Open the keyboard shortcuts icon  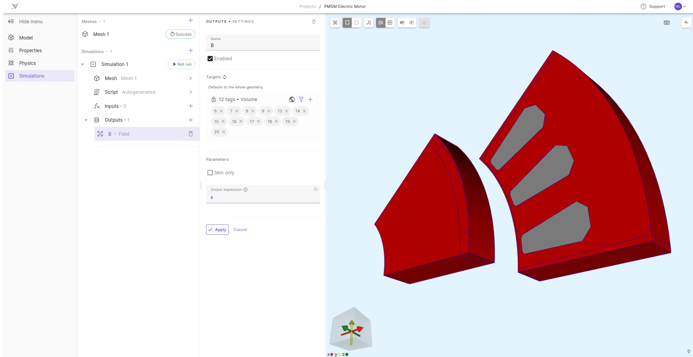667,23
